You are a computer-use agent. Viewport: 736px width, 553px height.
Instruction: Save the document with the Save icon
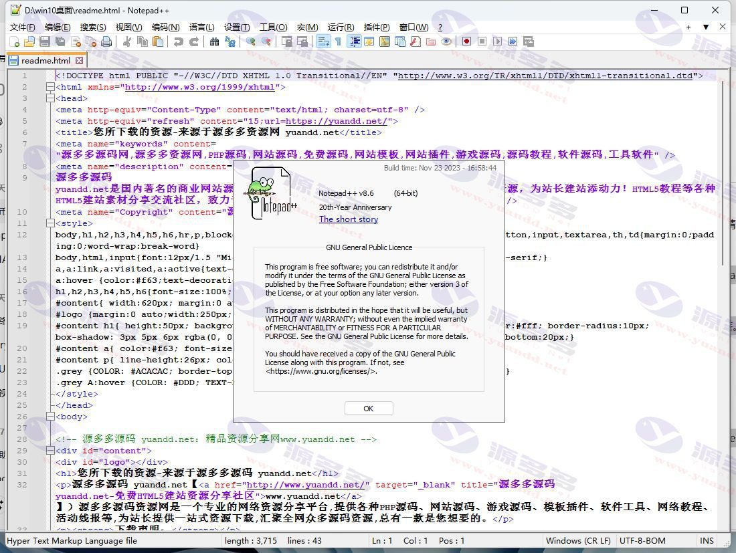(x=45, y=41)
